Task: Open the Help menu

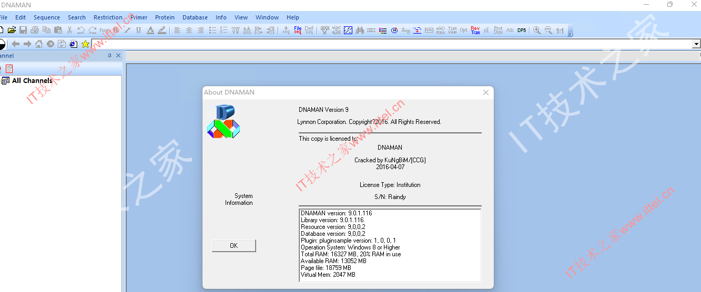Action: point(293,17)
